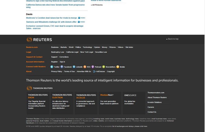Click the AdChoices triangle icon
Image resolution: width=205 pixels, height=132 pixels.
click(x=94, y=72)
